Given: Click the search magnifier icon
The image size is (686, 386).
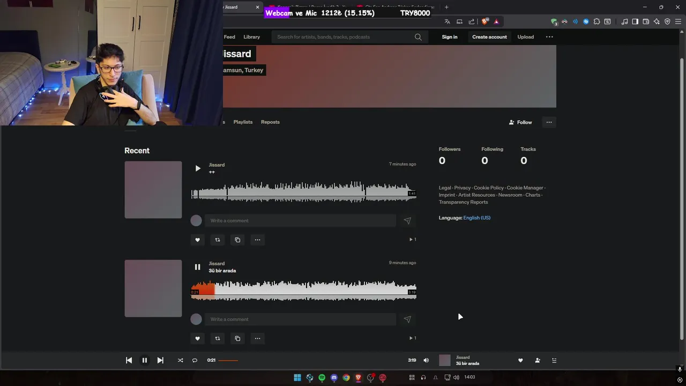Looking at the screenshot, I should click(418, 37).
